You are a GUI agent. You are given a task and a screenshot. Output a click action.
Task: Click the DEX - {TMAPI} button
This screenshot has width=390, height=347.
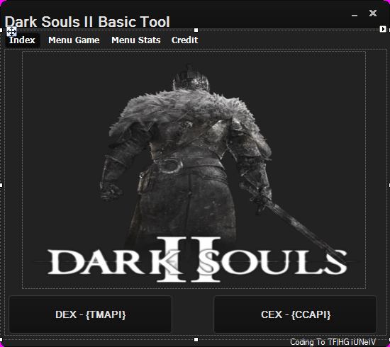(90, 314)
